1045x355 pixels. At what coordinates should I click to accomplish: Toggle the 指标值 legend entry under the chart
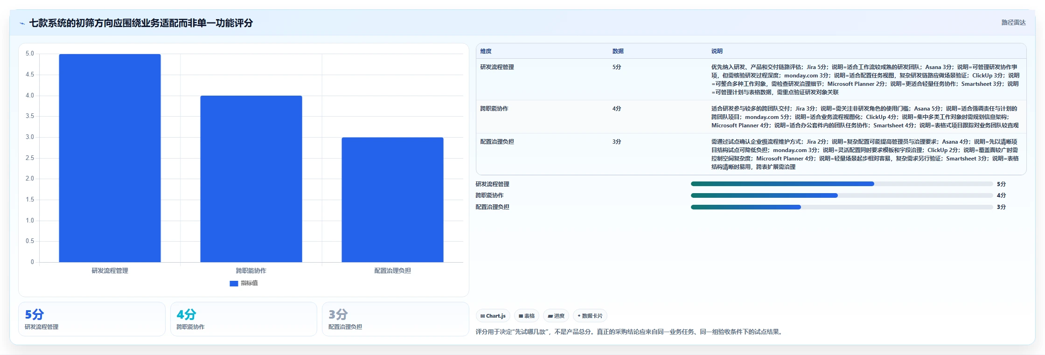244,283
